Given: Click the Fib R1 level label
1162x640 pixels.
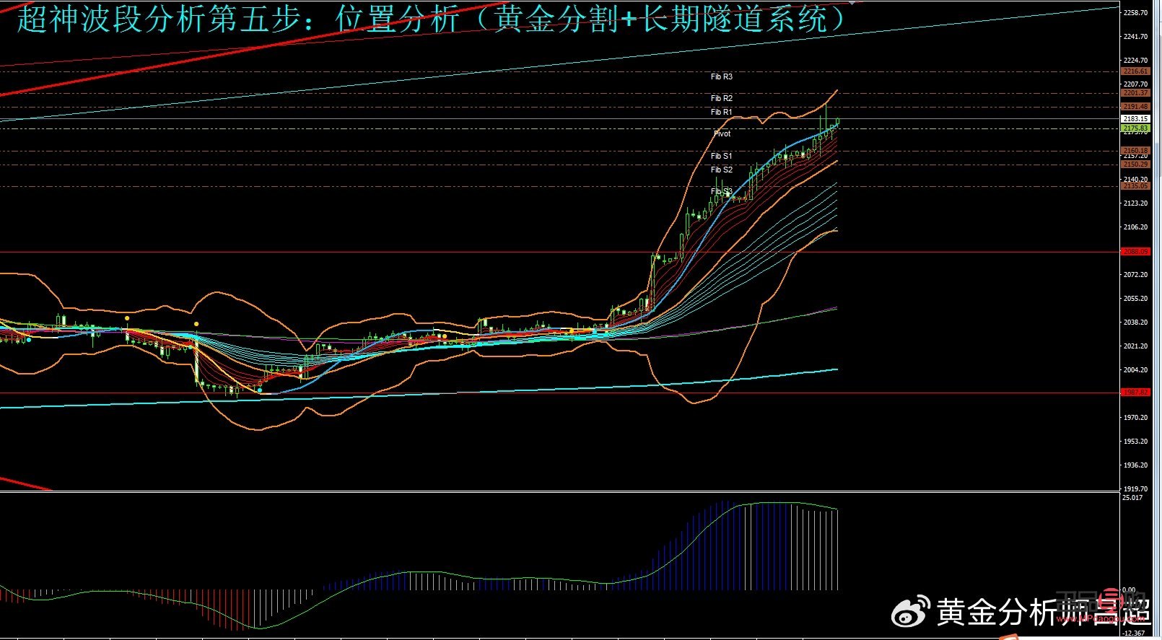Looking at the screenshot, I should 721,112.
